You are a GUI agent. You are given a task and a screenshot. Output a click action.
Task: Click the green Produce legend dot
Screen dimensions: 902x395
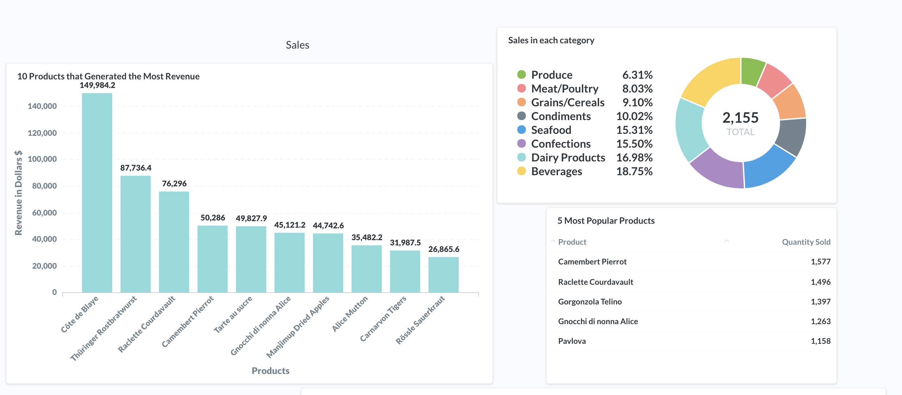tap(521, 74)
